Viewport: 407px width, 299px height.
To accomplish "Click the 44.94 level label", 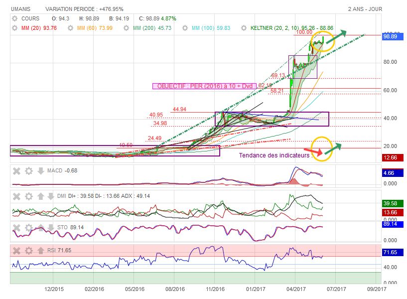I will 179,109.
